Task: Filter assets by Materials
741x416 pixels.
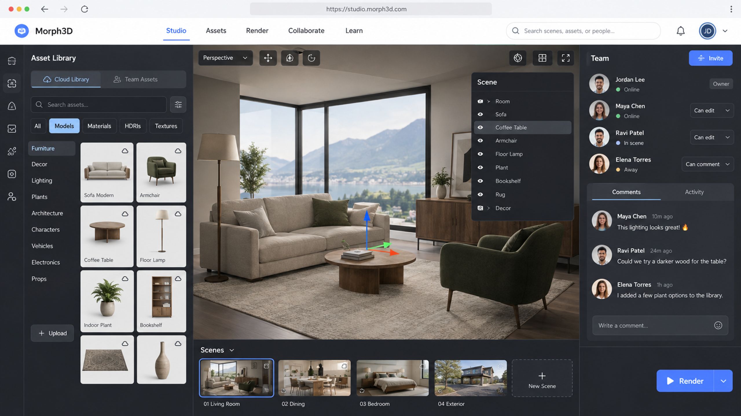Action: click(99, 126)
